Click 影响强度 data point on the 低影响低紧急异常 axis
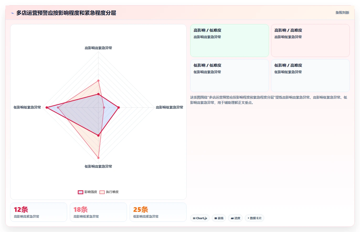The image size is (360, 232). click(x=47, y=107)
